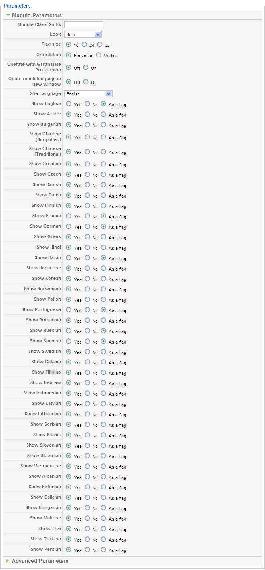Set Show Spanish to No
This screenshot has height=570, width=265.
tap(87, 341)
